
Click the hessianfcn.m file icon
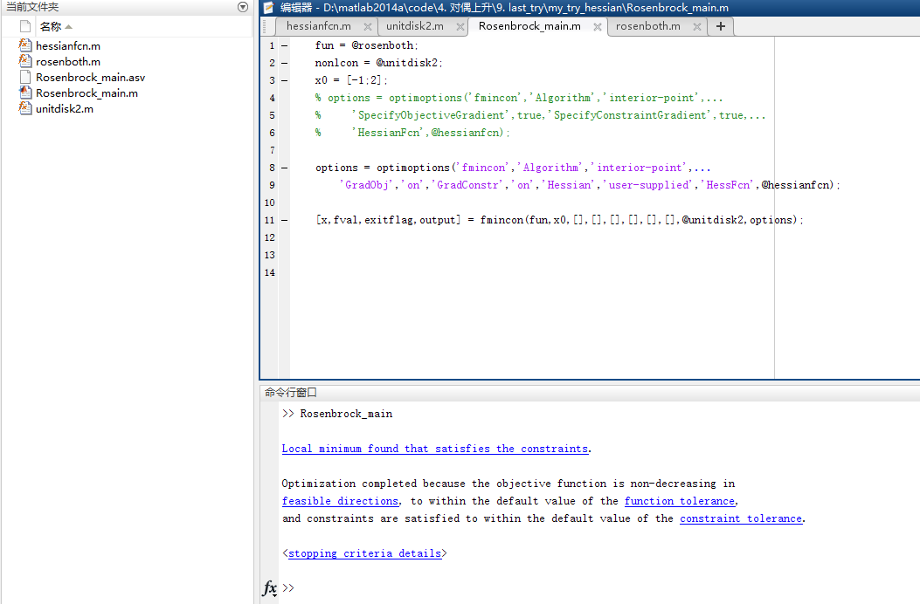click(25, 45)
